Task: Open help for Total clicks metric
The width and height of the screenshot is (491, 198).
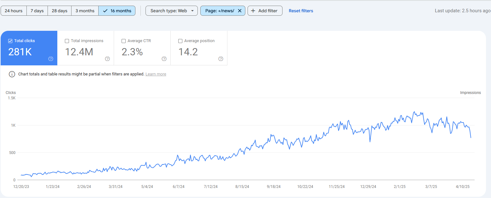Action: click(x=51, y=59)
